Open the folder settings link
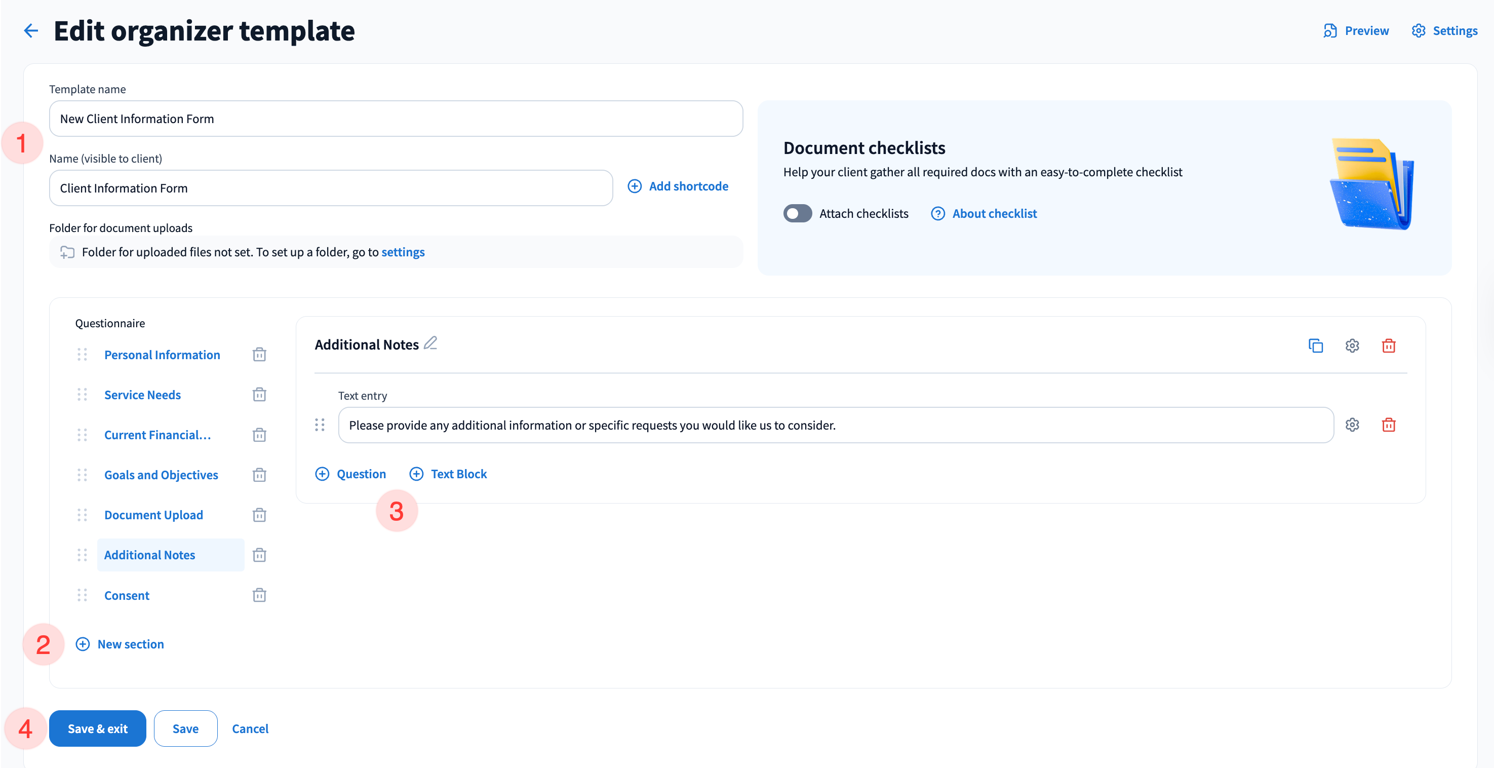Screen dimensions: 1494x768 pos(403,252)
